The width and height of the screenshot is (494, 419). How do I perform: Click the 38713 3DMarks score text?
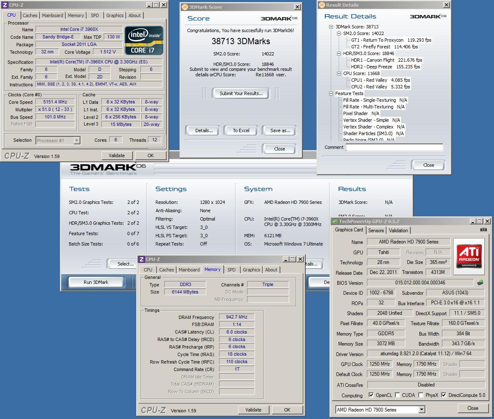(241, 41)
